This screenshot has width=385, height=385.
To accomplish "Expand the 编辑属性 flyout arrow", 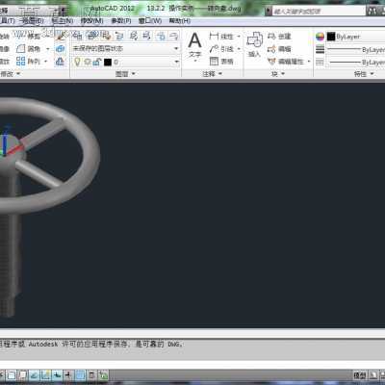I will (x=309, y=62).
